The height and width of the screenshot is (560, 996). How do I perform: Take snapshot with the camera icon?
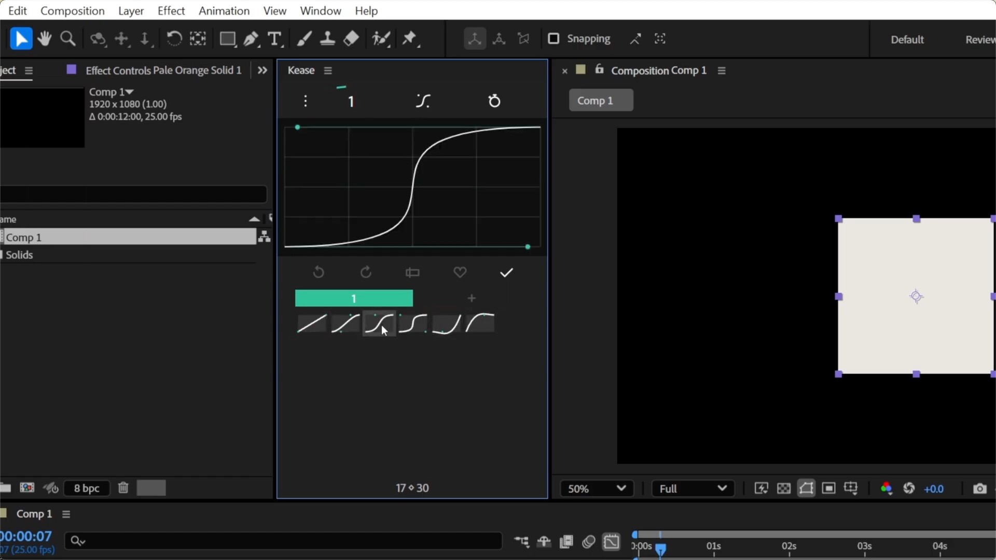point(979,488)
